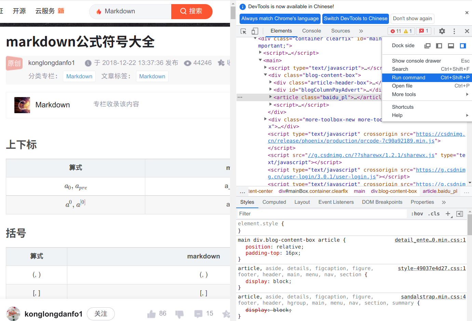This screenshot has height=321, width=472.
Task: Click the thumbs-down dislike icon
Action: (179, 314)
